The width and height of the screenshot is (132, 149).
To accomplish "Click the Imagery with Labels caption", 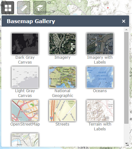I will click(100, 60).
